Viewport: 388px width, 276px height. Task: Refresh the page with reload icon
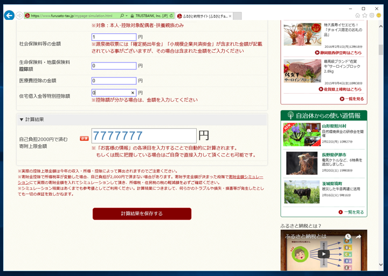point(171,16)
